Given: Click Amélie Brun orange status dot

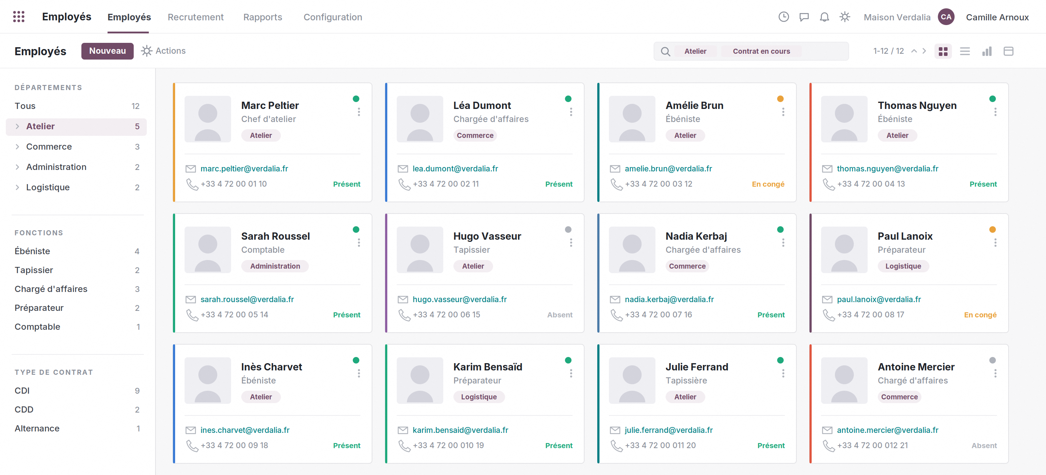Looking at the screenshot, I should tap(780, 99).
